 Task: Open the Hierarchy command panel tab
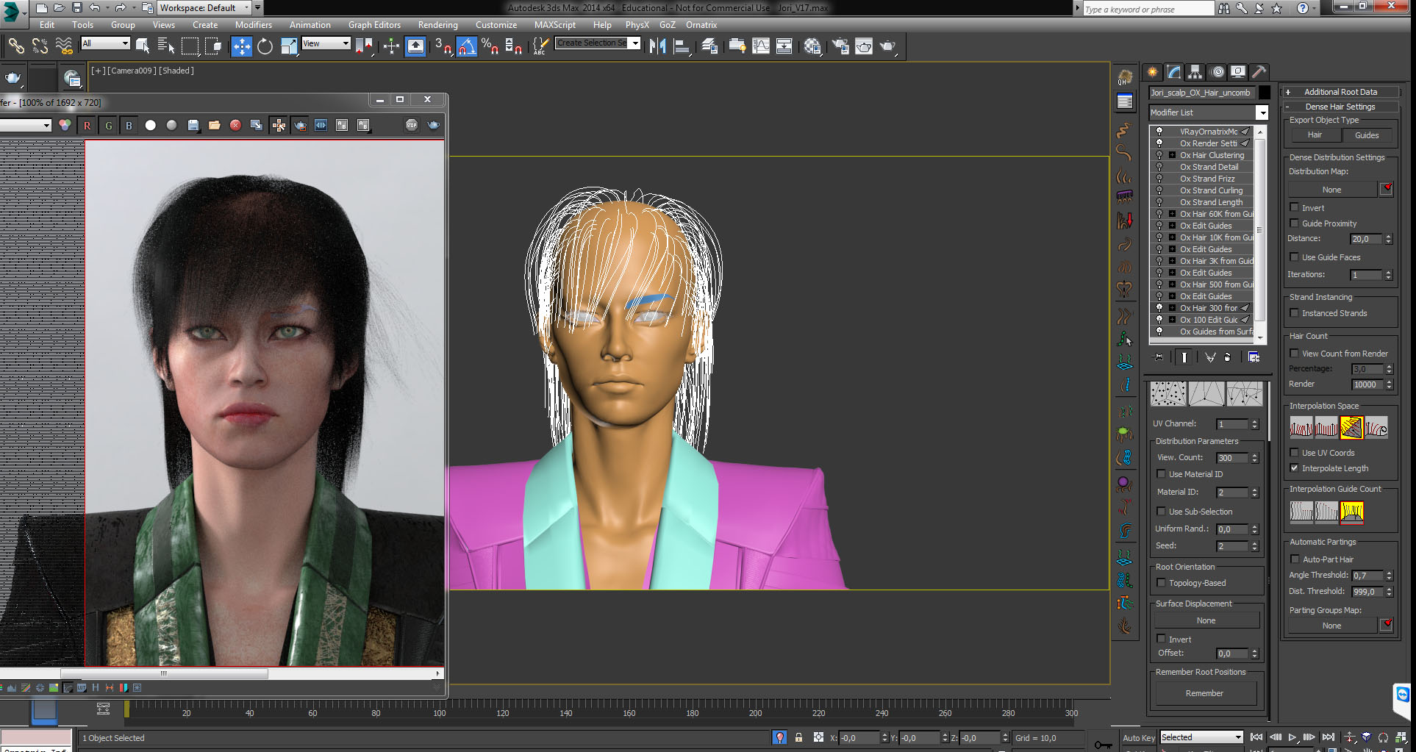click(x=1195, y=72)
